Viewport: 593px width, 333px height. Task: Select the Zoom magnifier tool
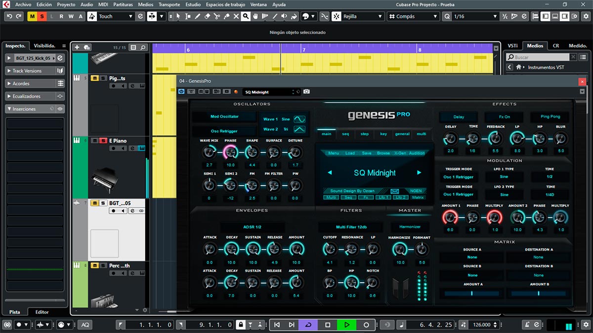point(246,16)
